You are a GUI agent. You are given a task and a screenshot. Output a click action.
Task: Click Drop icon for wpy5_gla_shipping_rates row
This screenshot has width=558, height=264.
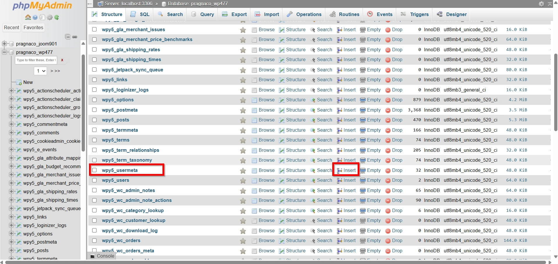click(388, 50)
